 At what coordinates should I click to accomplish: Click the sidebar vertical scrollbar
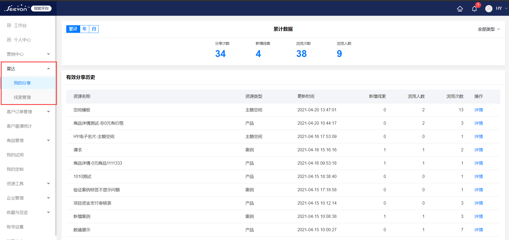coord(56,126)
